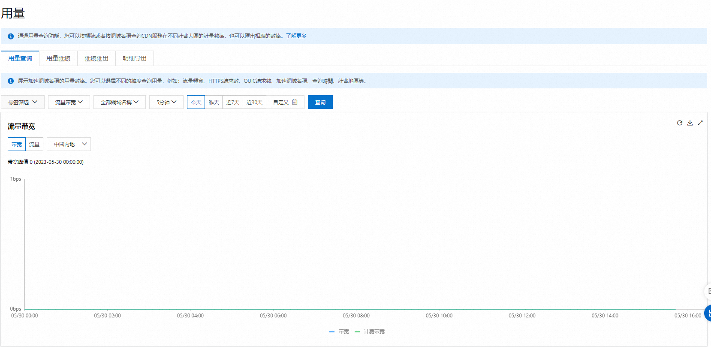Click the 用量 page heading
This screenshot has height=347, width=711.
[13, 13]
